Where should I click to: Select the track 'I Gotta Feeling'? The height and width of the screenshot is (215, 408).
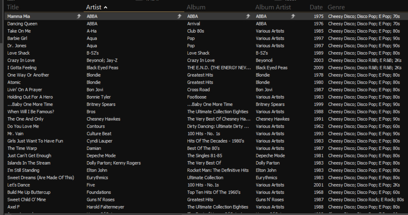22,68
